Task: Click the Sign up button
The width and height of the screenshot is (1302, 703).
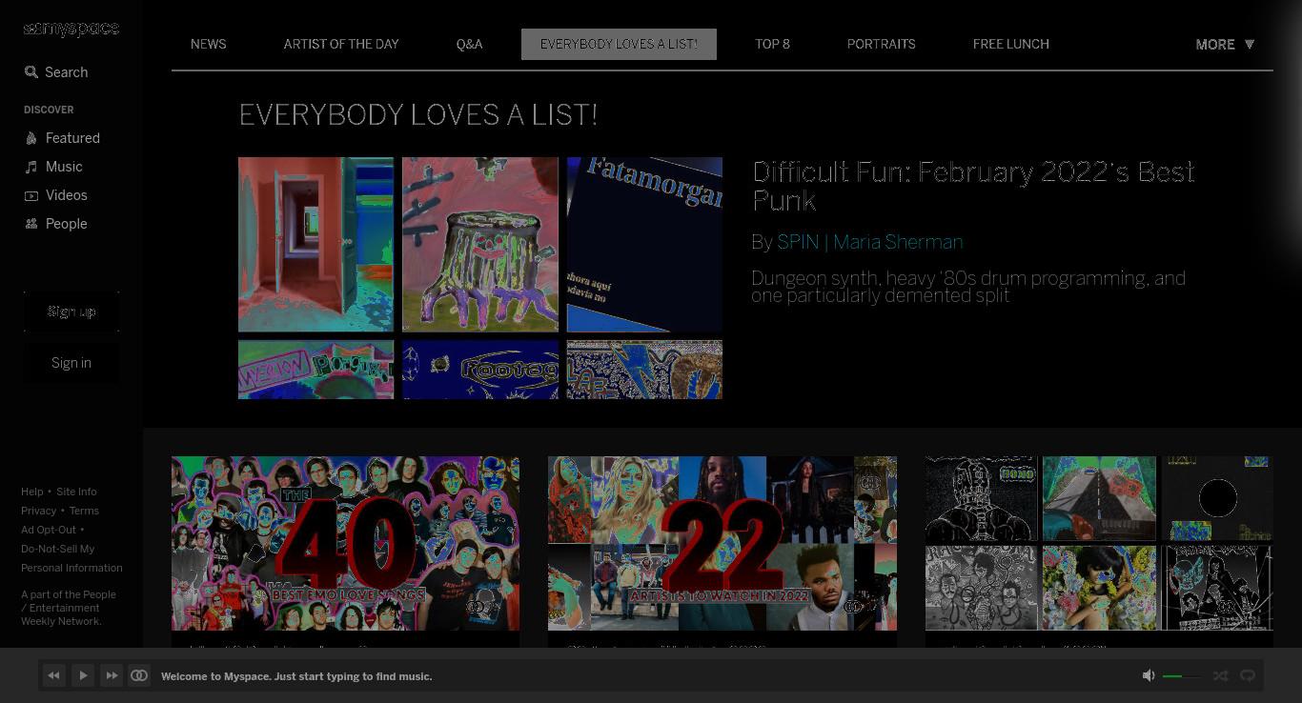Action: point(71,311)
